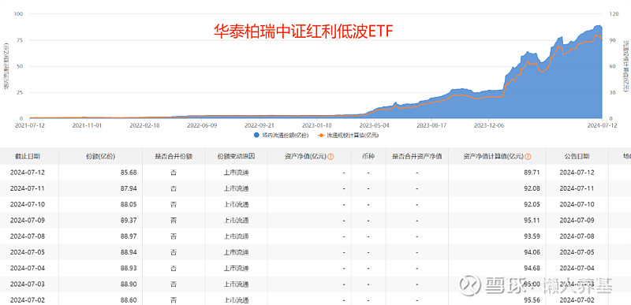631x305 pixels.
Task: Click the share value 88.94
Action: click(128, 252)
